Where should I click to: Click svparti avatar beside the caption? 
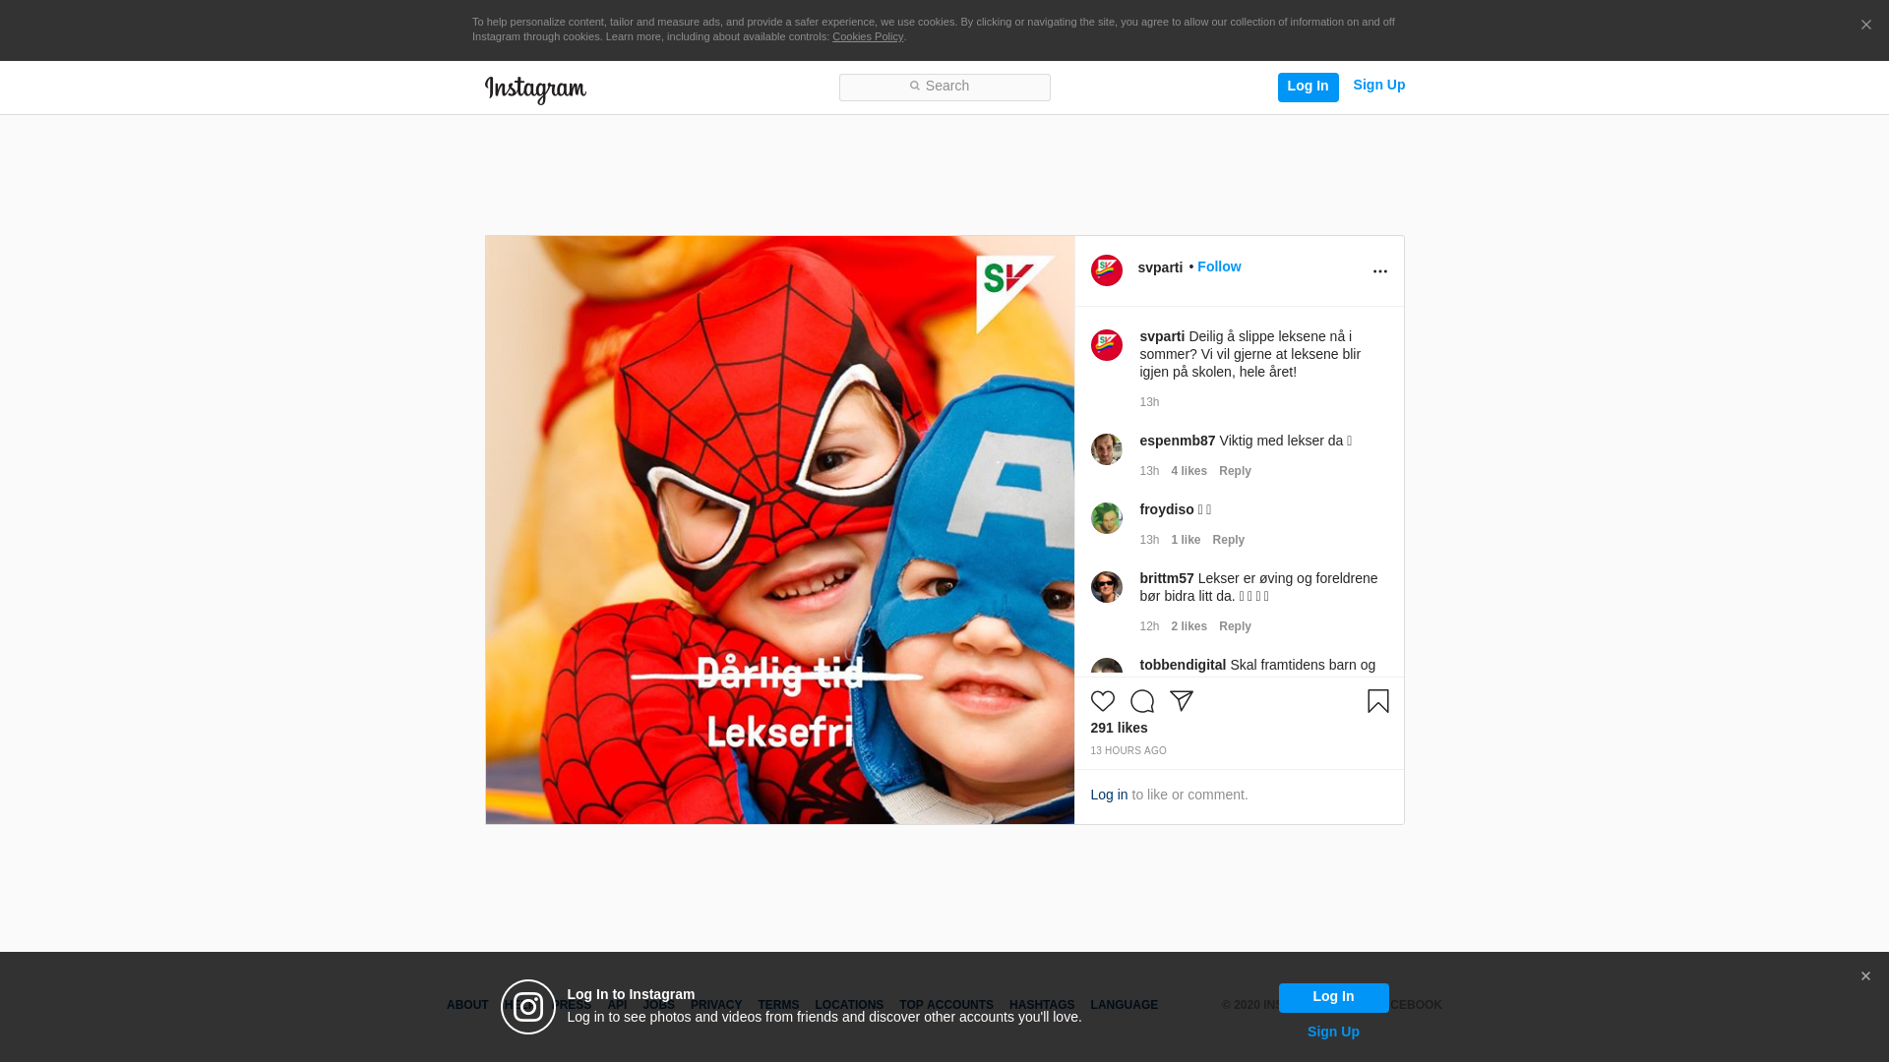pyautogui.click(x=1106, y=345)
